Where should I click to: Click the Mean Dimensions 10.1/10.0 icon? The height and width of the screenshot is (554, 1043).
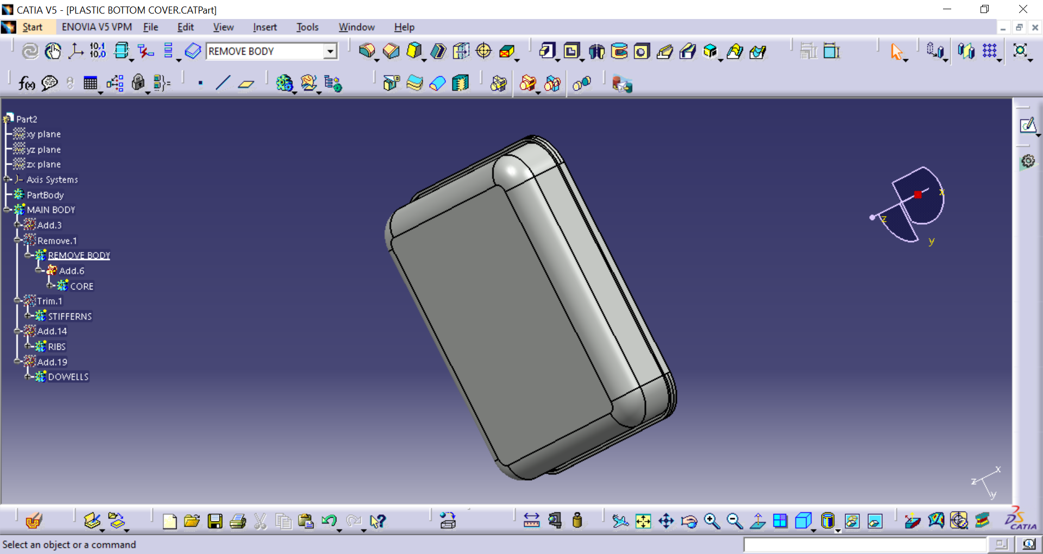pyautogui.click(x=98, y=51)
